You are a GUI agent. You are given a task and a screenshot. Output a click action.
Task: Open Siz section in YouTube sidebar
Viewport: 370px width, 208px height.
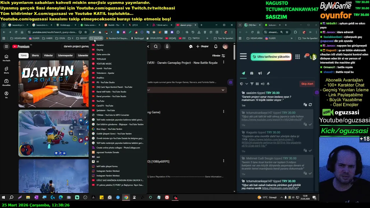6,95
